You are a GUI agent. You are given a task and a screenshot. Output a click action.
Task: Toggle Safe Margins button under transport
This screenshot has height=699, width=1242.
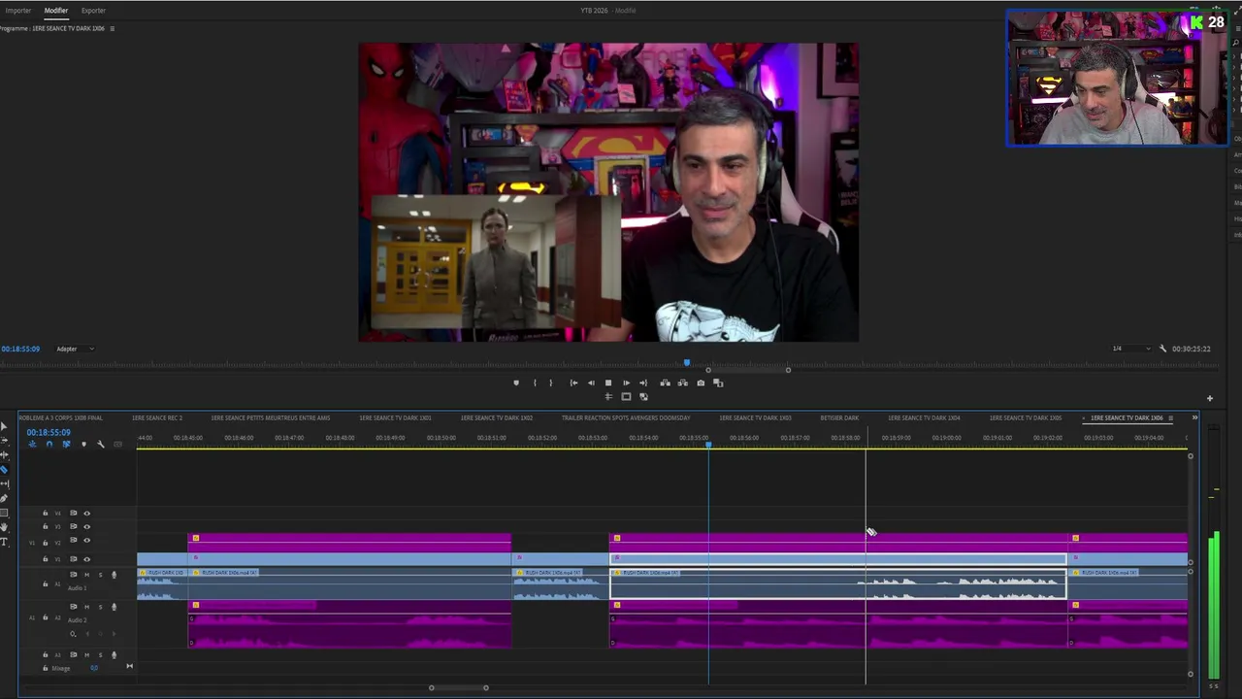point(626,396)
